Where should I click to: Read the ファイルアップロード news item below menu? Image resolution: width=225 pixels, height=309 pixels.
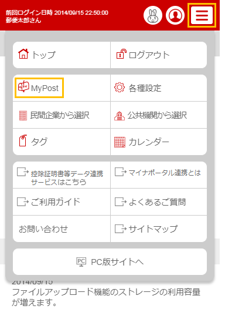click(x=106, y=294)
